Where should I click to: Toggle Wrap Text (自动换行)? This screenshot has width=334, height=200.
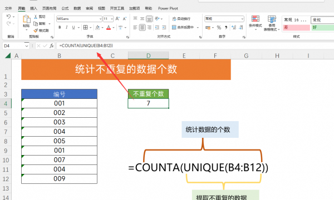181,19
